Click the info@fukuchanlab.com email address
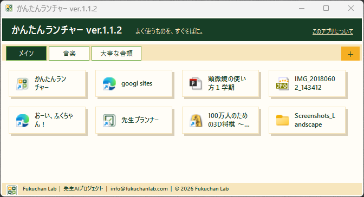Screen dimensions: 364x197 pos(139,189)
